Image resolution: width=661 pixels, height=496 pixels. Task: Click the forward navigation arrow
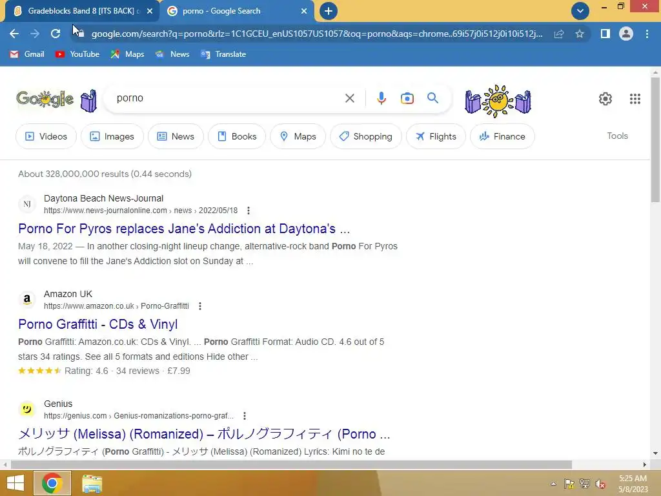click(x=35, y=34)
